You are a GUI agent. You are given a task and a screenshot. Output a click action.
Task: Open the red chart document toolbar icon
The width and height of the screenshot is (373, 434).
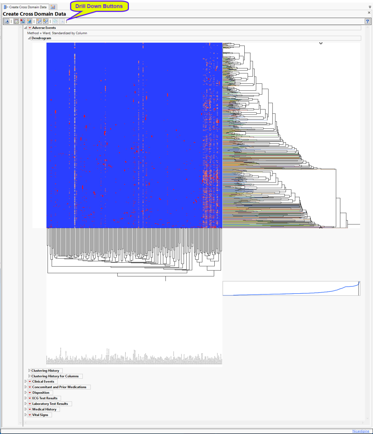[23, 21]
